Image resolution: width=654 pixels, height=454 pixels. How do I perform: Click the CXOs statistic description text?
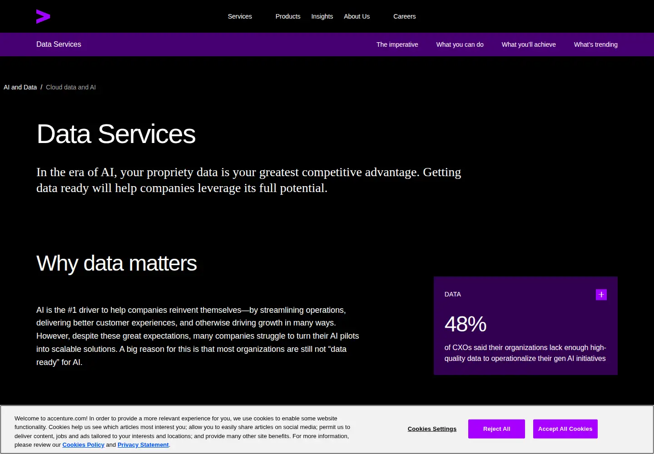pos(525,353)
